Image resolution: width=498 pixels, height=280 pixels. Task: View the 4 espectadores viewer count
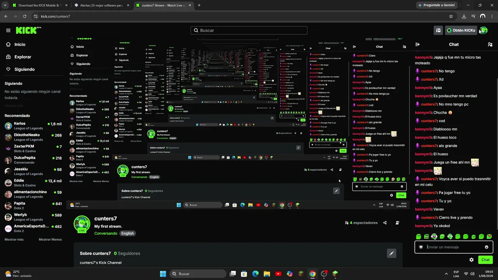coord(361,223)
